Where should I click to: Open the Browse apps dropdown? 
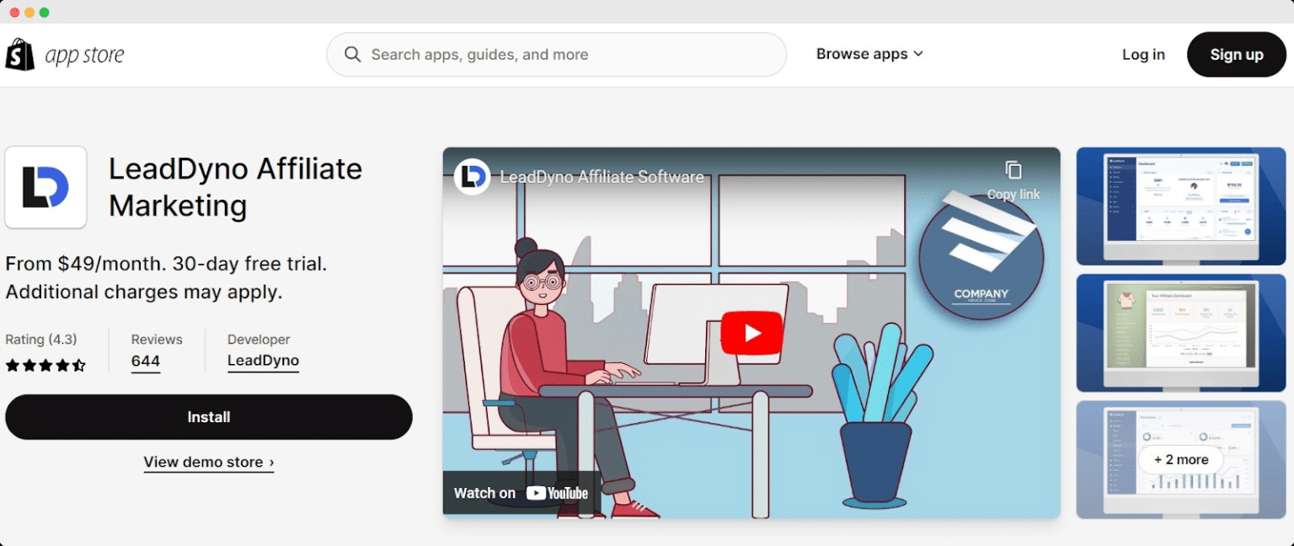pyautogui.click(x=863, y=54)
